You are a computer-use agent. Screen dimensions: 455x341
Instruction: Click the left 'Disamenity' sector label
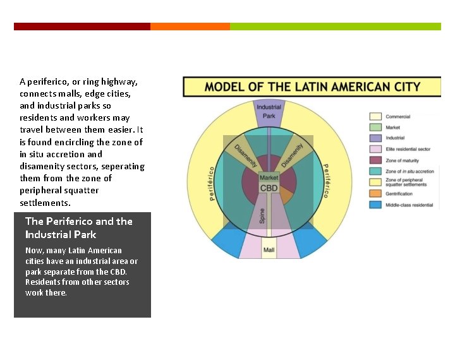point(246,156)
